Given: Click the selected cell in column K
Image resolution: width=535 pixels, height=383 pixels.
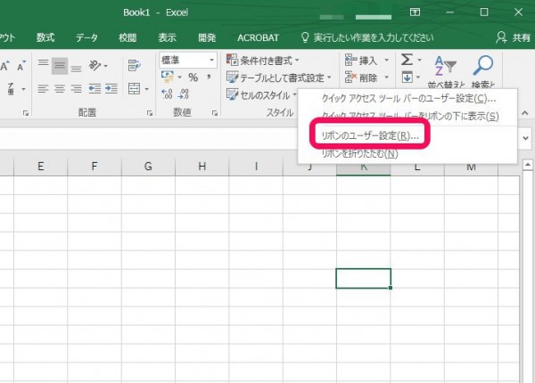Looking at the screenshot, I should pyautogui.click(x=364, y=279).
